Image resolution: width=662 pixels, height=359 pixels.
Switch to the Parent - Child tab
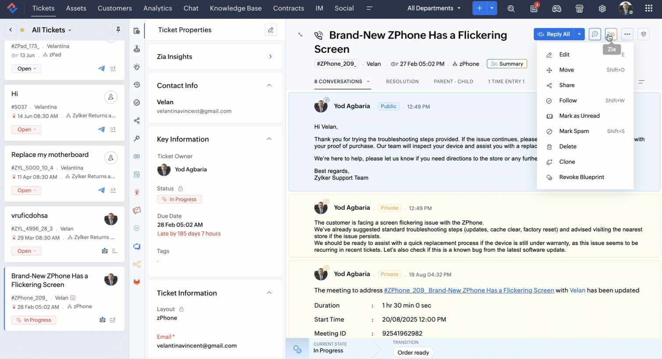[x=453, y=82]
